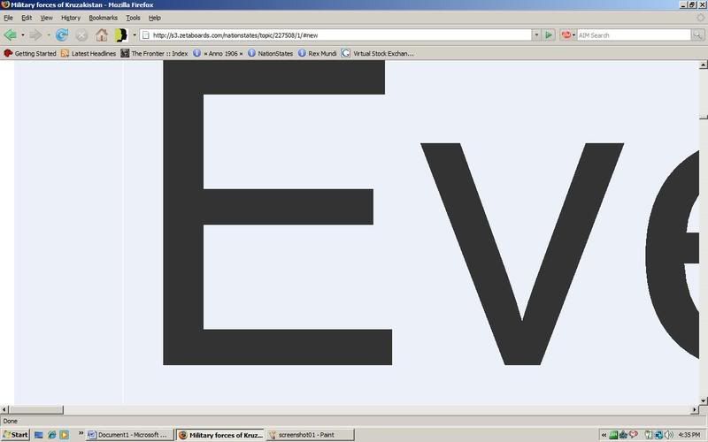Open the Tools menu
The height and width of the screenshot is (442, 708).
133,18
